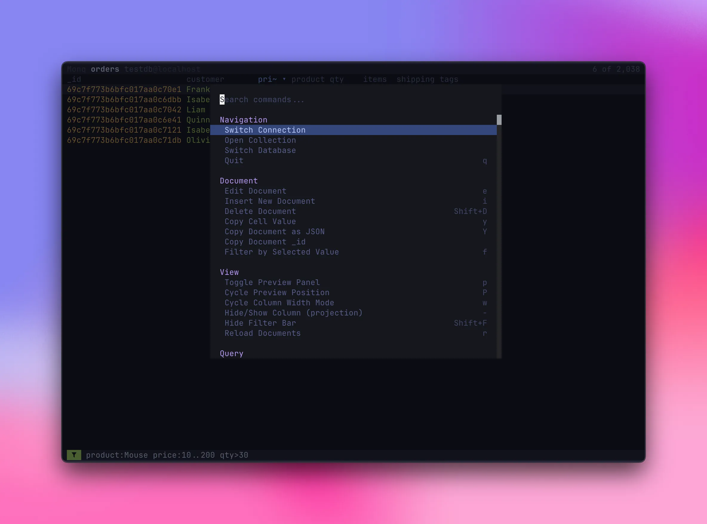Run Reload Documents command
Screen dimensions: 707x524
pos(353,333)
